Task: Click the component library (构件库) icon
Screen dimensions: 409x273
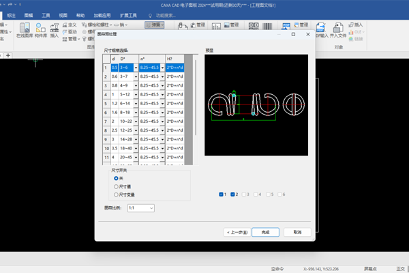Action: (41, 28)
